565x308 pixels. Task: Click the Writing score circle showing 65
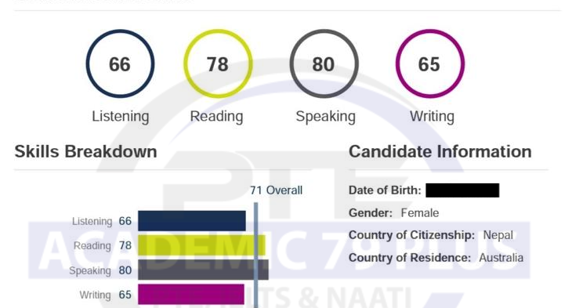[430, 63]
